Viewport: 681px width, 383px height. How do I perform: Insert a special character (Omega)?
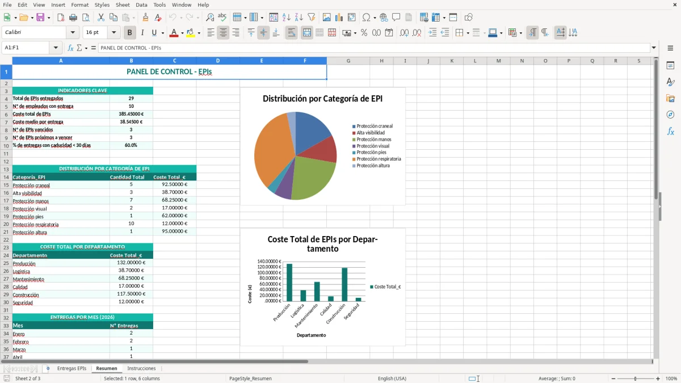click(x=367, y=18)
